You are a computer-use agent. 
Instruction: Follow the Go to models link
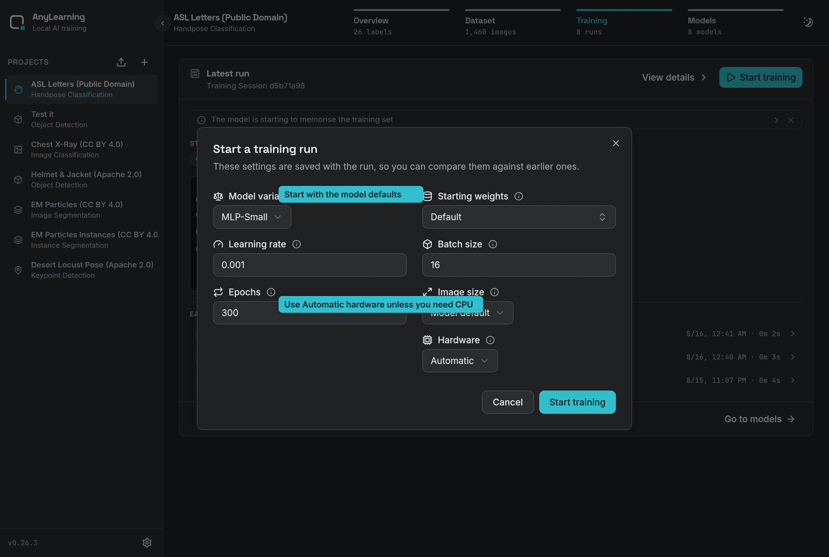[759, 419]
